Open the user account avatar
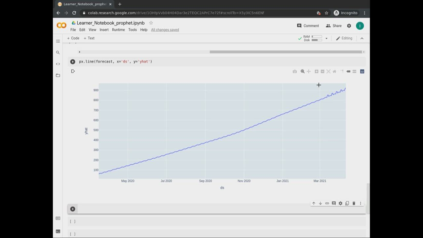The height and width of the screenshot is (238, 423). coord(360,26)
